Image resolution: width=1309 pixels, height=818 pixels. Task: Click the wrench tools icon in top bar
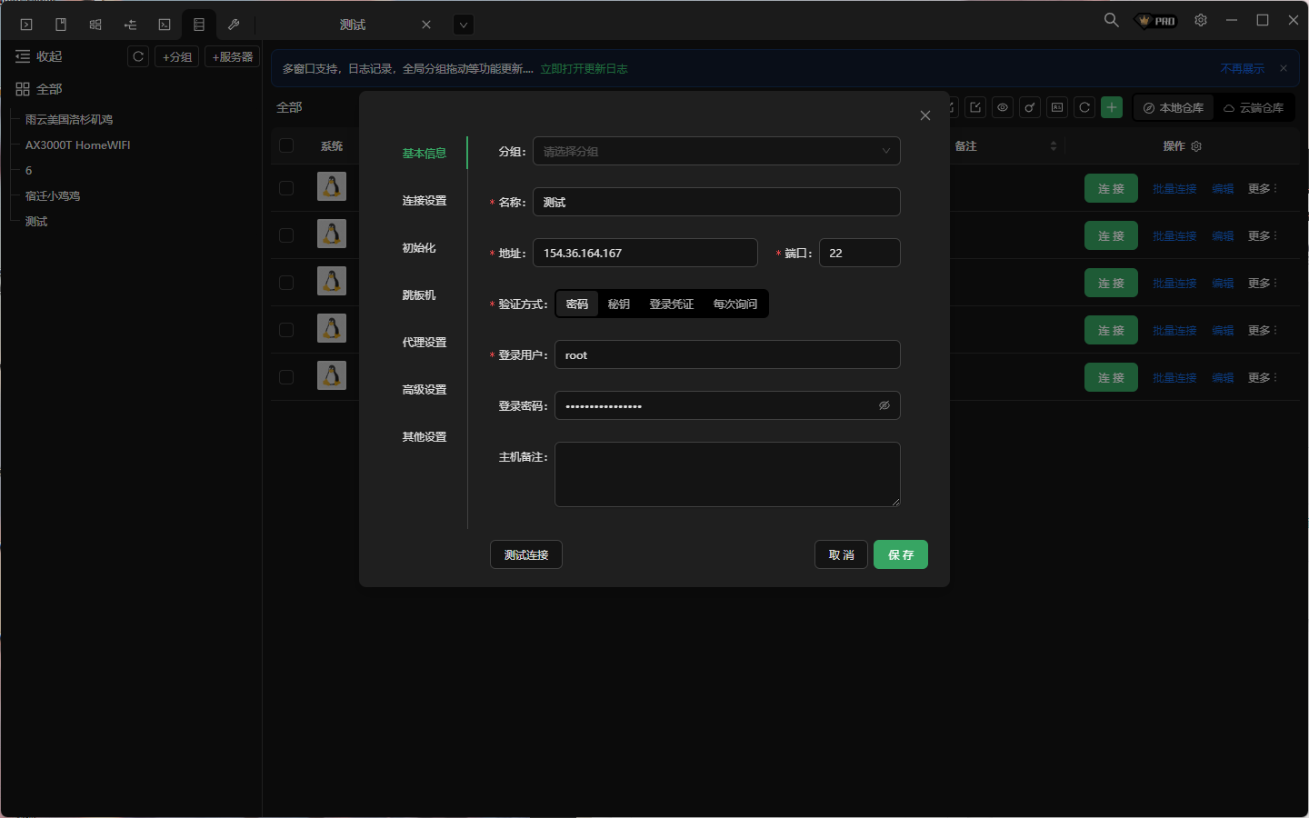point(234,25)
